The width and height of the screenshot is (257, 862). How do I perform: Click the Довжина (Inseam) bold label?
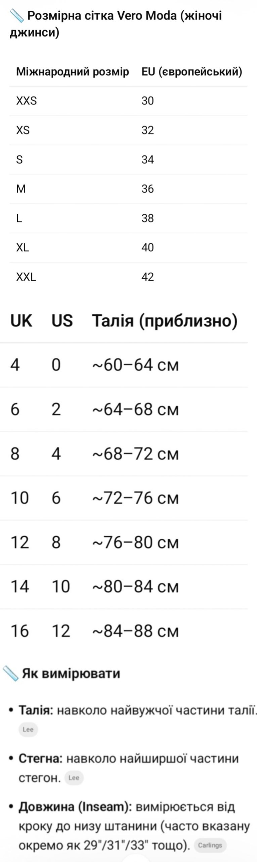tap(75, 807)
